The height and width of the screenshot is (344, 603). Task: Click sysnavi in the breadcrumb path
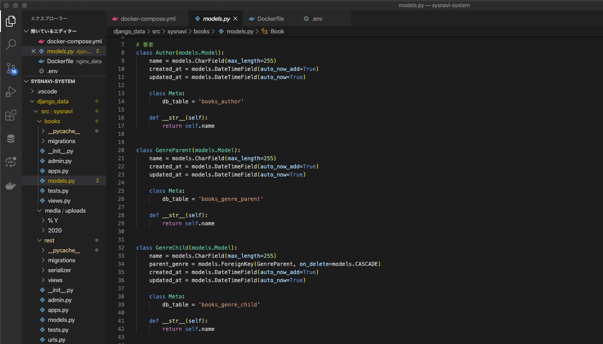[176, 32]
